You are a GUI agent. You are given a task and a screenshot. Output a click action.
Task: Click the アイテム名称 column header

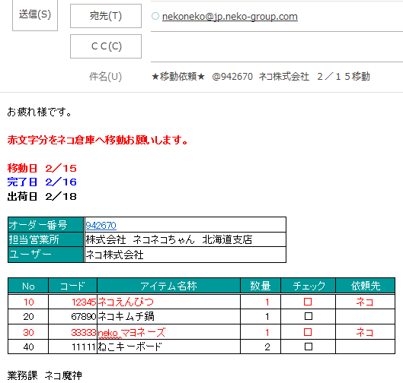coord(169,286)
